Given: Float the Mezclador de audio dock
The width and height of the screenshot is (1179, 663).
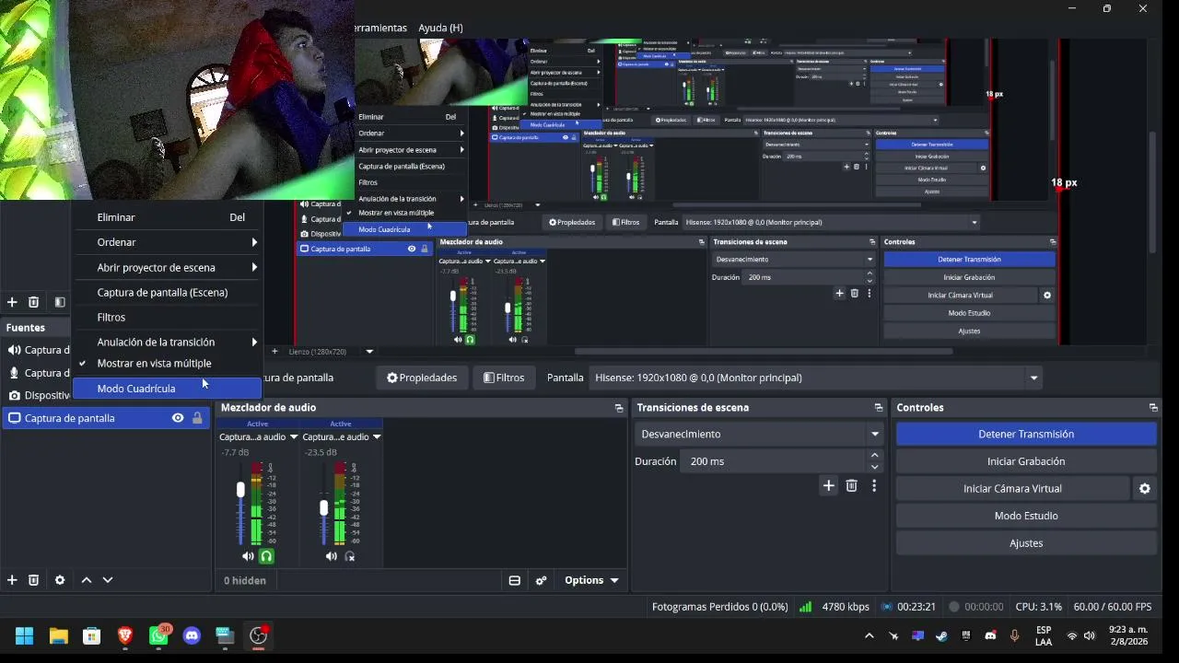Looking at the screenshot, I should [619, 408].
